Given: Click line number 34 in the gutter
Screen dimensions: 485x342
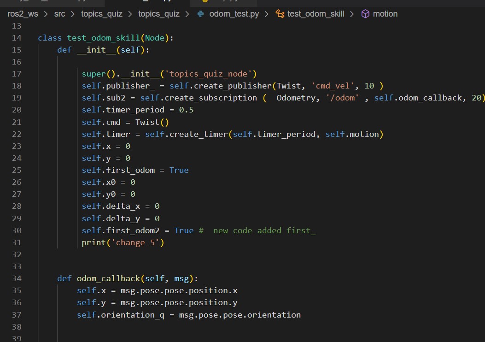Looking at the screenshot, I should pyautogui.click(x=17, y=278).
